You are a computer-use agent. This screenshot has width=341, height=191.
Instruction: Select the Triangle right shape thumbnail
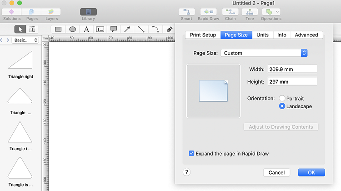(x=20, y=60)
